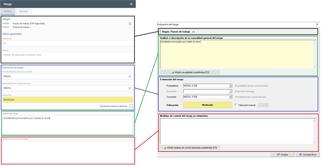Clear the Severidad field with X icon
Image resolution: width=323 pixels, height=167 pixels.
click(x=130, y=88)
